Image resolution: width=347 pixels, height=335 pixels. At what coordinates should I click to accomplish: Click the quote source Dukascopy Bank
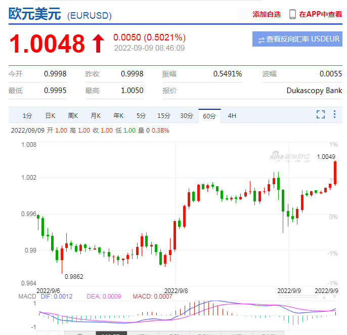(314, 91)
